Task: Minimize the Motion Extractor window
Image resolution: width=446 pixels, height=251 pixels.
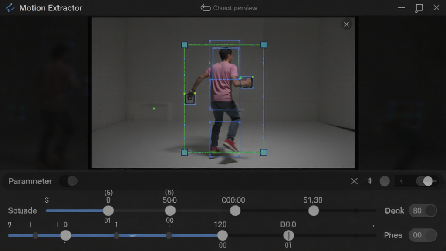Action: (401, 8)
